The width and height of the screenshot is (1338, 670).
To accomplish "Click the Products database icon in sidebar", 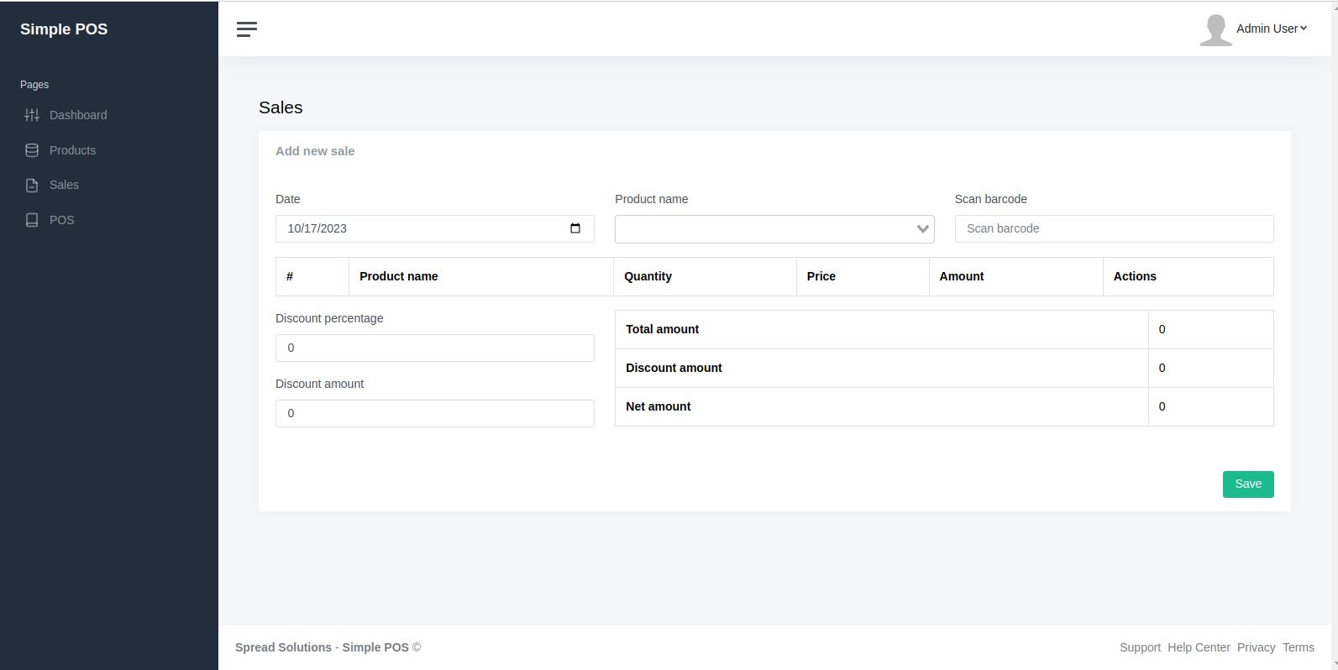I will click(x=32, y=150).
